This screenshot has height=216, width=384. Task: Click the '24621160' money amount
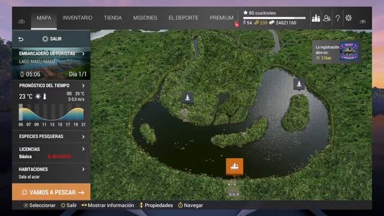pos(286,23)
